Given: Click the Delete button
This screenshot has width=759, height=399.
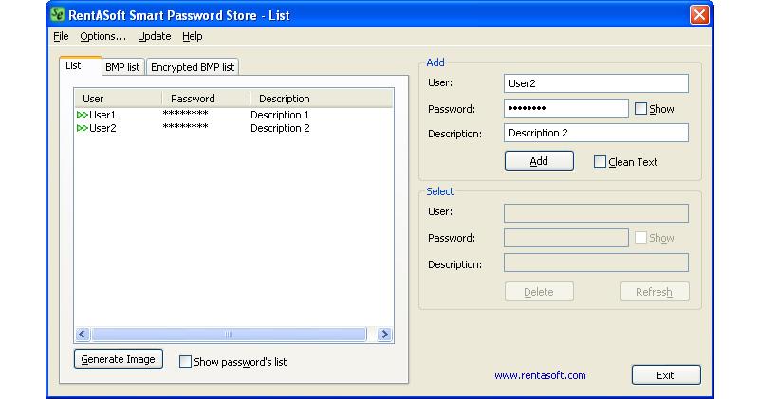Looking at the screenshot, I should coord(539,292).
